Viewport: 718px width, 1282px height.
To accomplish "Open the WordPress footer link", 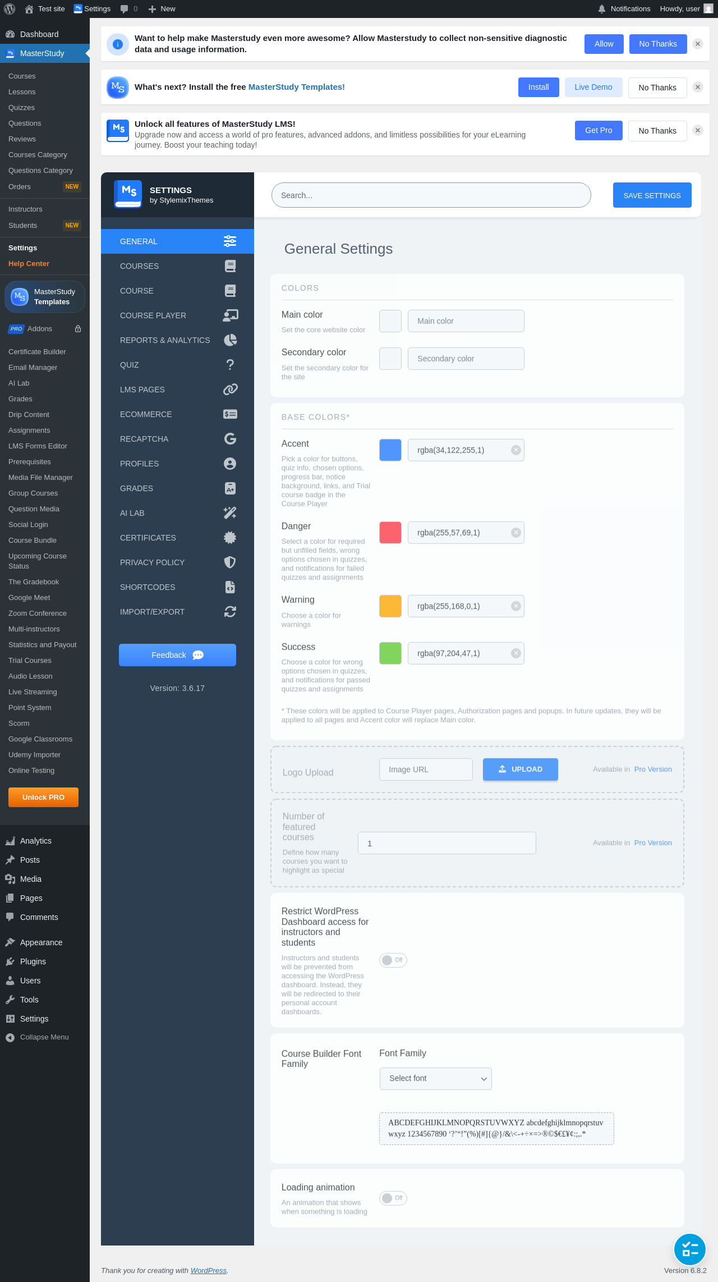I will coord(209,1270).
